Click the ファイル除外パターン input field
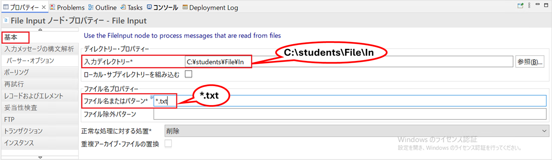Screen dimensions: 552x160 tap(350, 114)
